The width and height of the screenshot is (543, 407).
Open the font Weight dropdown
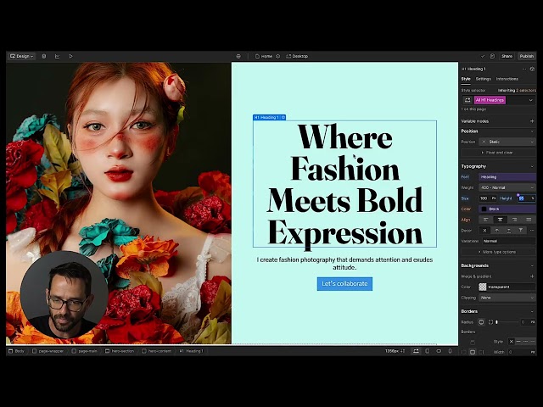point(507,187)
